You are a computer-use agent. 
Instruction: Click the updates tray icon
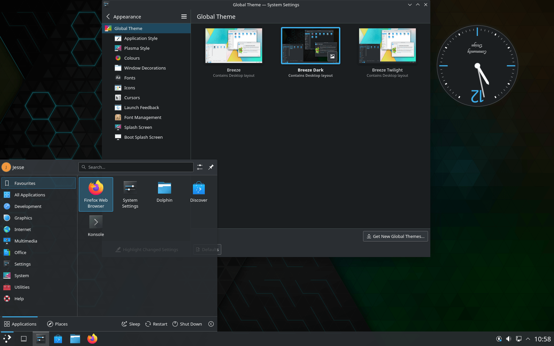[x=499, y=339]
